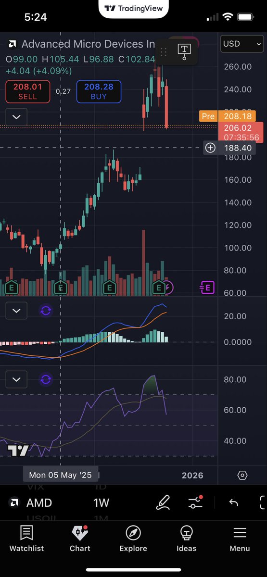This screenshot has height=577, width=267.
Task: Tap the TradingView pill at the top
Action: [x=134, y=9]
